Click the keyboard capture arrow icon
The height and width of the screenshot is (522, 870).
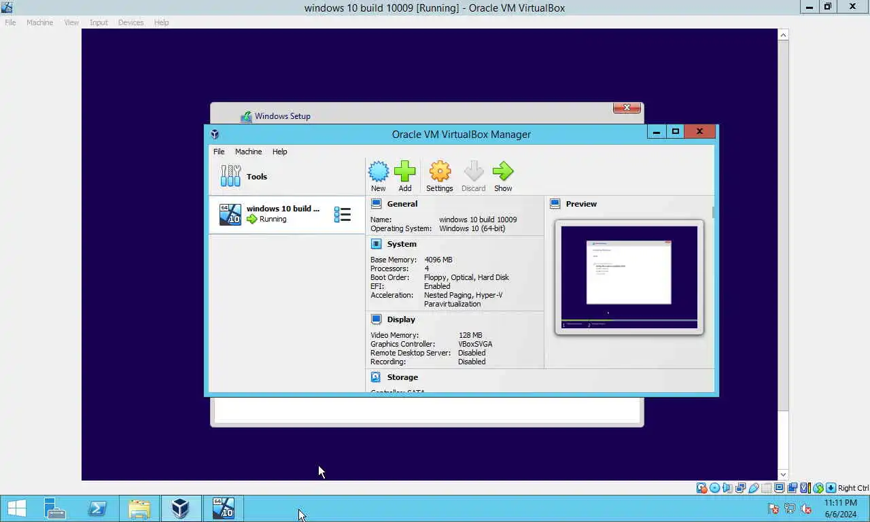831,488
